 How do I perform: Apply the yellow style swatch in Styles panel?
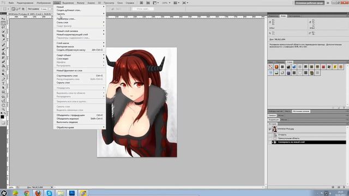pyautogui.click(x=335, y=67)
